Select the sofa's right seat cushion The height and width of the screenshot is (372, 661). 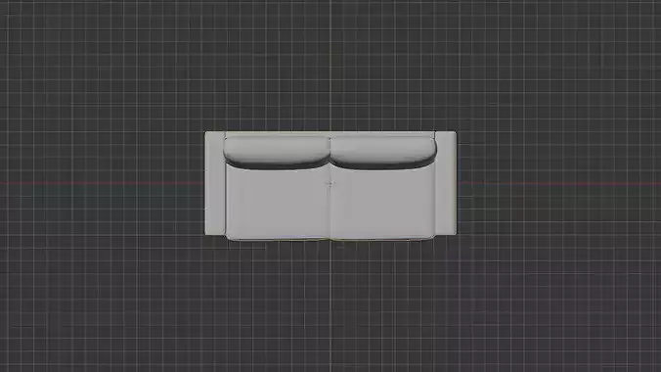tap(382, 204)
